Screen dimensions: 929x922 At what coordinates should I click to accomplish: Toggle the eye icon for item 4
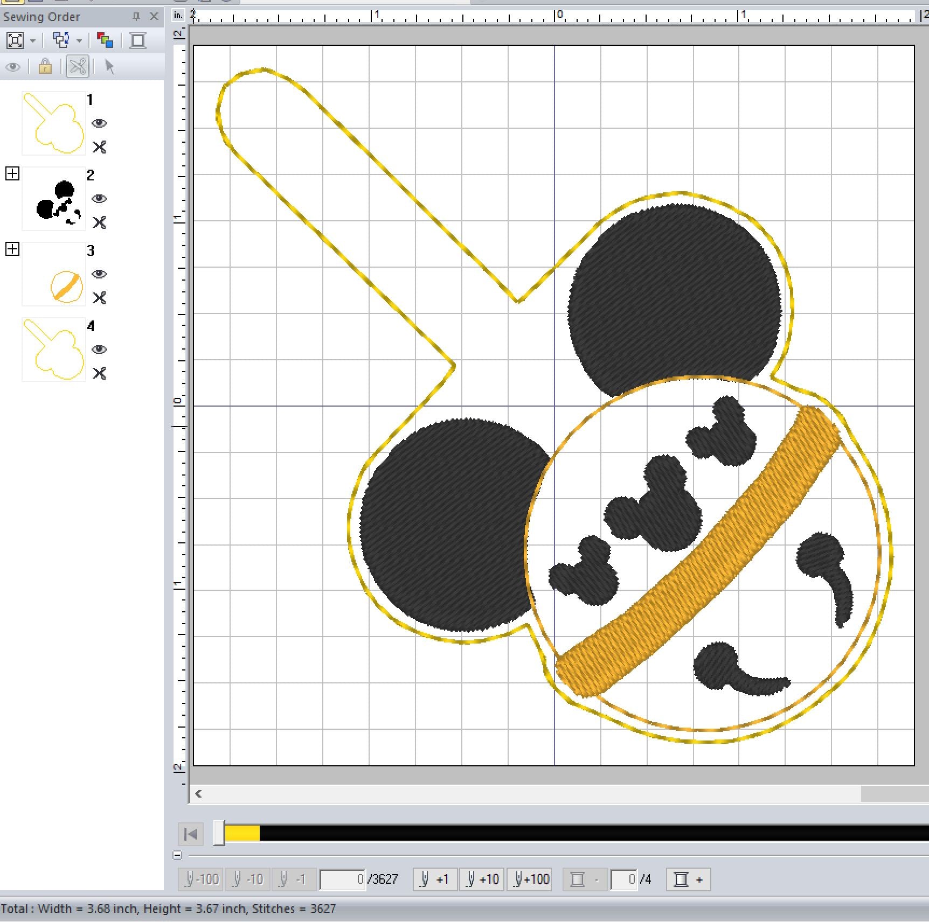pyautogui.click(x=99, y=350)
